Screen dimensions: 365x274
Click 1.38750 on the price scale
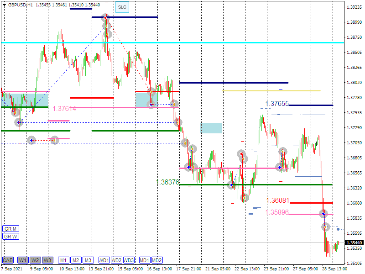click(355, 37)
